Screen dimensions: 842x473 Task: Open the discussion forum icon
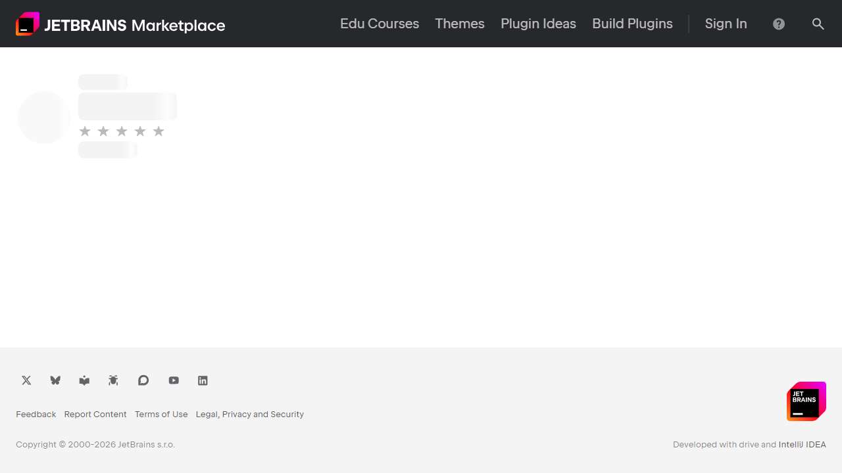(x=143, y=380)
